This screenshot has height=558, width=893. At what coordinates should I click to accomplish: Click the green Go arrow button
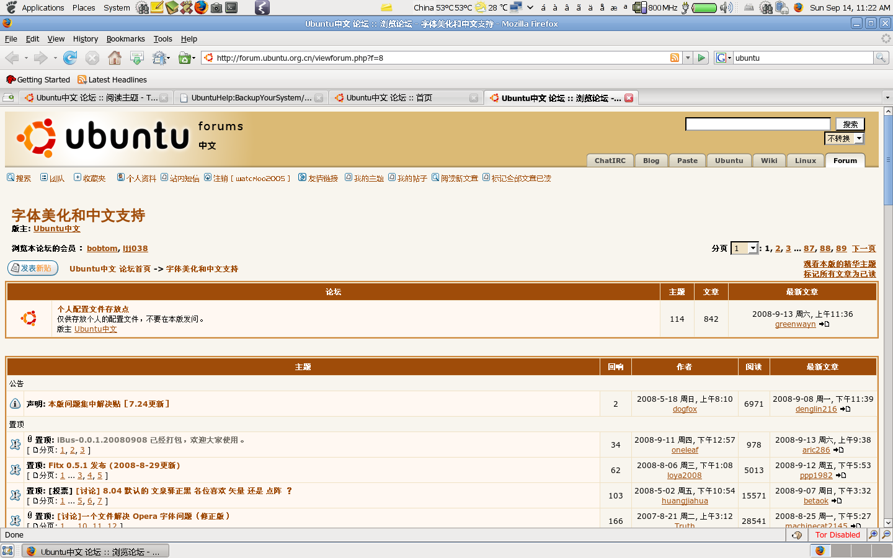[x=701, y=58]
